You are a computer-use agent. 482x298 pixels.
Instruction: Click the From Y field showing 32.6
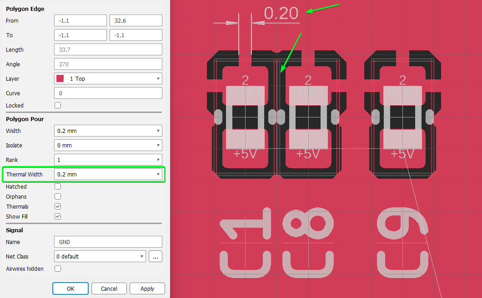(x=136, y=20)
